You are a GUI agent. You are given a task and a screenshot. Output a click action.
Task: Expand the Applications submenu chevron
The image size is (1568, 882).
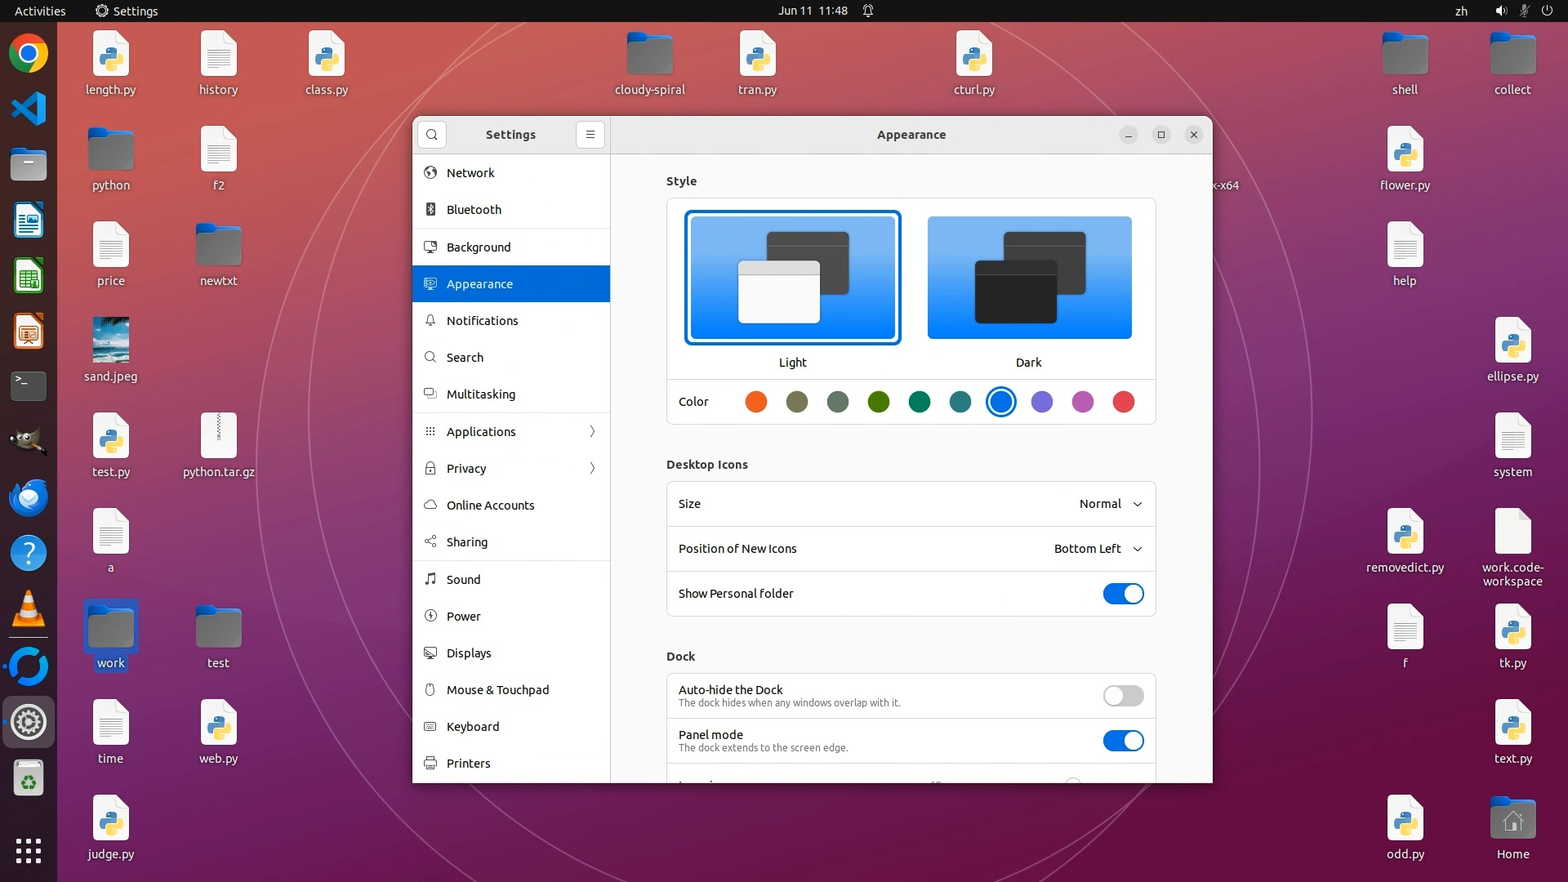(x=592, y=432)
